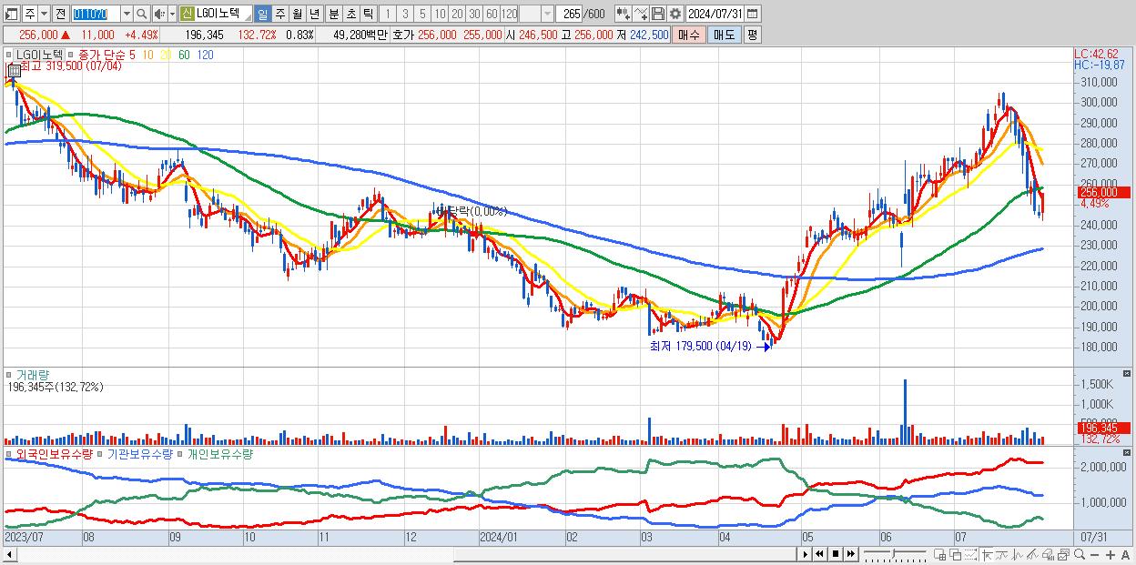Click the crosshair cursor tool icon
This screenshot has height=565, width=1136.
click(988, 554)
